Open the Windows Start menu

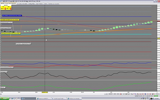pos(5,98)
